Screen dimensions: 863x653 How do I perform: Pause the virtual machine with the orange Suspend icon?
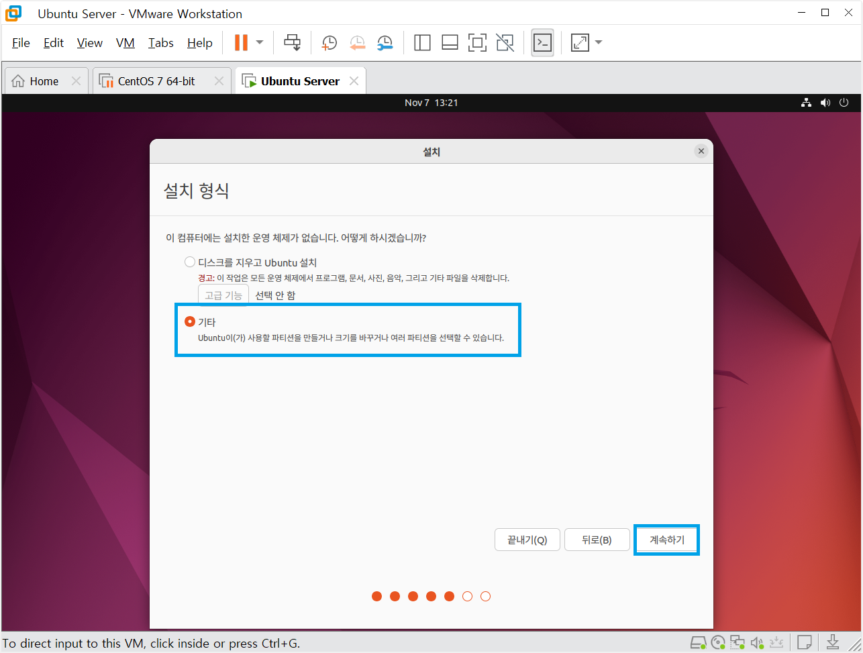[241, 43]
